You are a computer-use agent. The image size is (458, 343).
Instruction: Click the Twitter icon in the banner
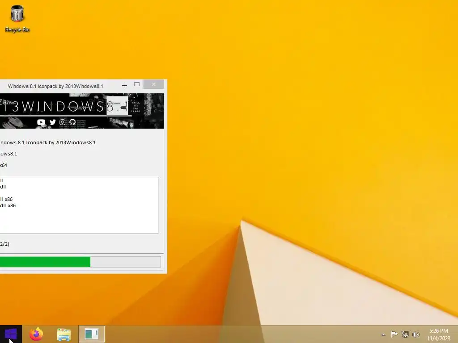click(x=53, y=122)
